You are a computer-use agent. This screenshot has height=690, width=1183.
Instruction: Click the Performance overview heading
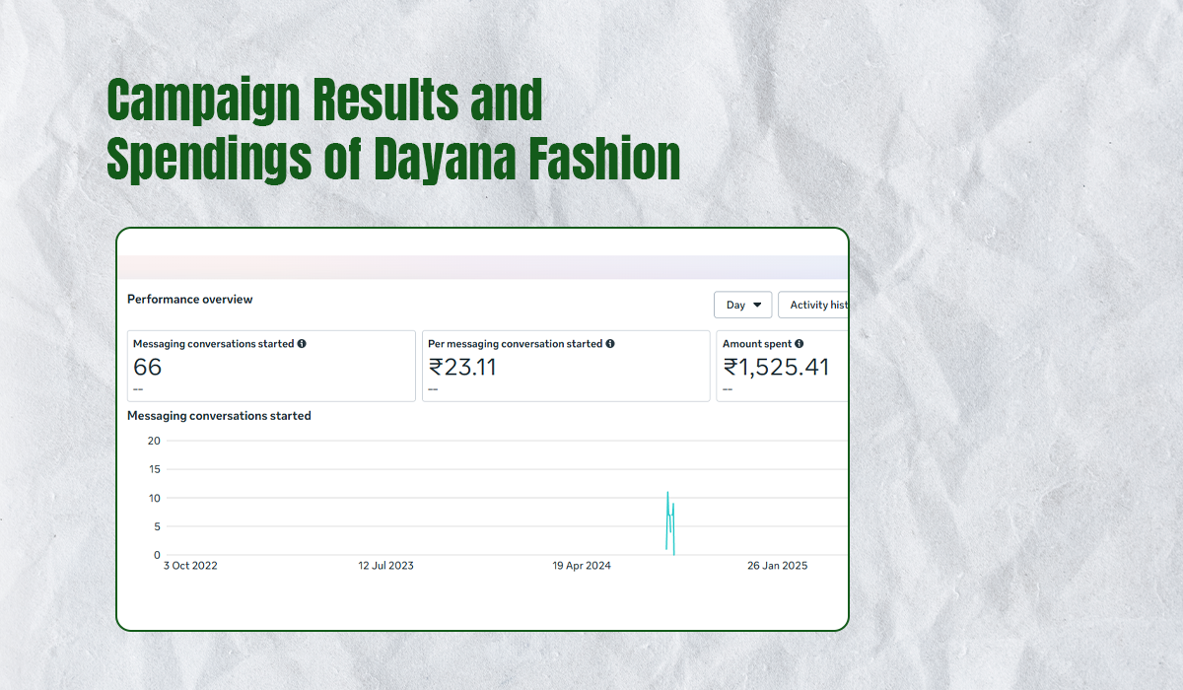(189, 299)
